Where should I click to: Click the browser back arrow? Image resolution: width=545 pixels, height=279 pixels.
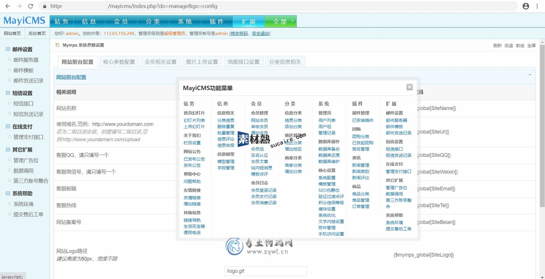coord(8,6)
